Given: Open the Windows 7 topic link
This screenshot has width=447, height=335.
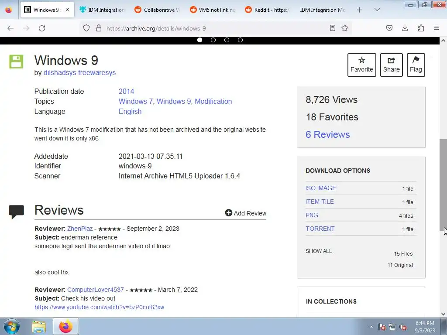Looking at the screenshot, I should pos(136,101).
